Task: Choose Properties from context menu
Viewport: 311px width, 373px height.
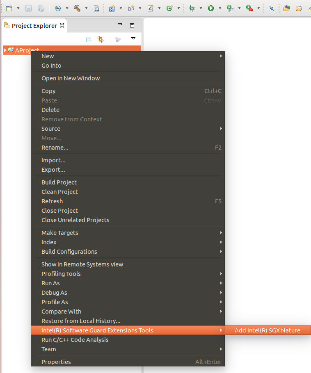Action: 56,362
